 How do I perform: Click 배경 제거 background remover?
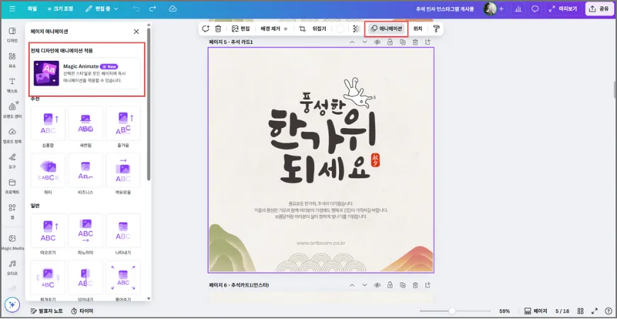point(274,28)
